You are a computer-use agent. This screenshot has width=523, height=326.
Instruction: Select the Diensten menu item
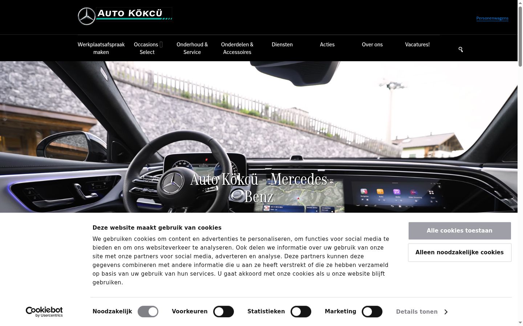click(282, 45)
